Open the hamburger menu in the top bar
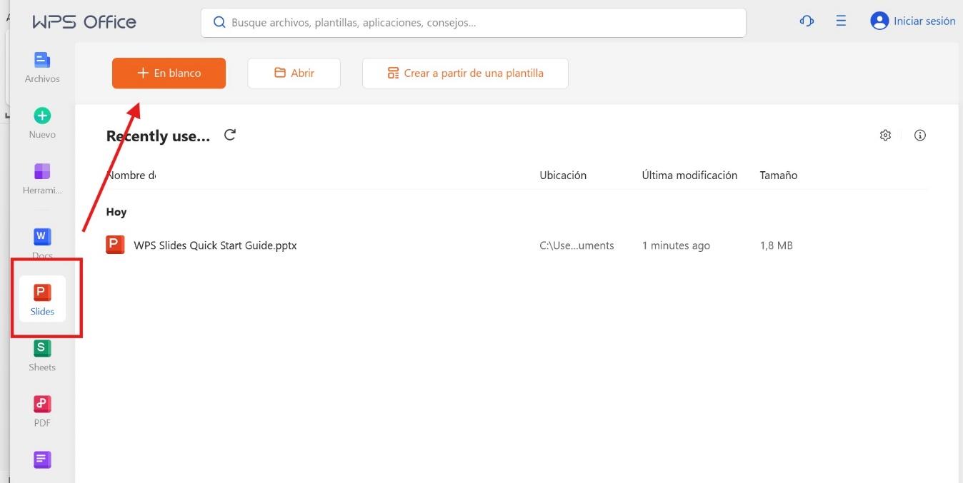 [841, 21]
